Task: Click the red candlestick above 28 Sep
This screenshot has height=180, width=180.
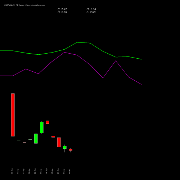Action: [59, 142]
